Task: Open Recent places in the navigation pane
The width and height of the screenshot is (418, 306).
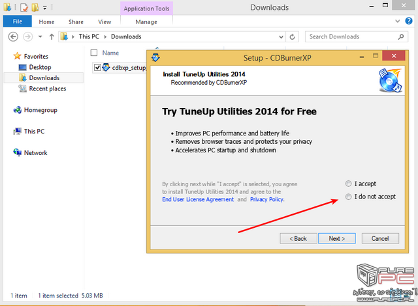Action: (48, 89)
